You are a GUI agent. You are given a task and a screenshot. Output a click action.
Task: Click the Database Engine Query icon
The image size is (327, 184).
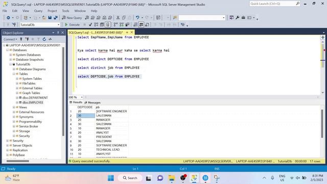point(87,18)
